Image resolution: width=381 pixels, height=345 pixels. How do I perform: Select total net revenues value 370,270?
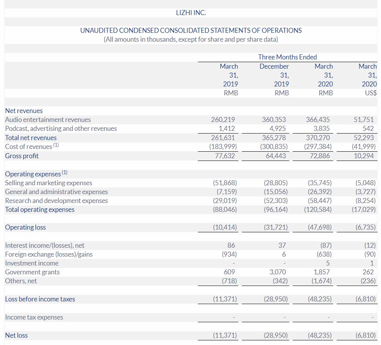point(318,138)
